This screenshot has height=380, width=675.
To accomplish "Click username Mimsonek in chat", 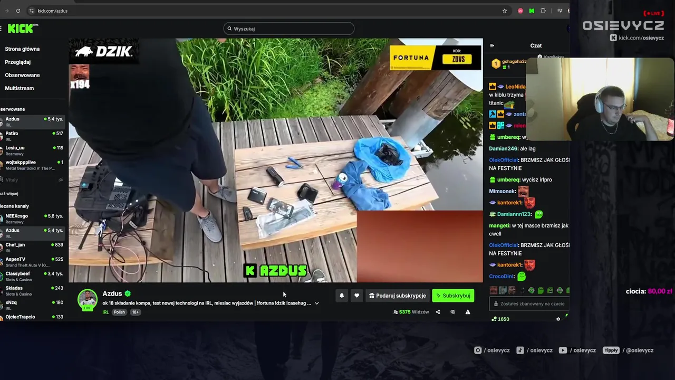I will coord(502,192).
